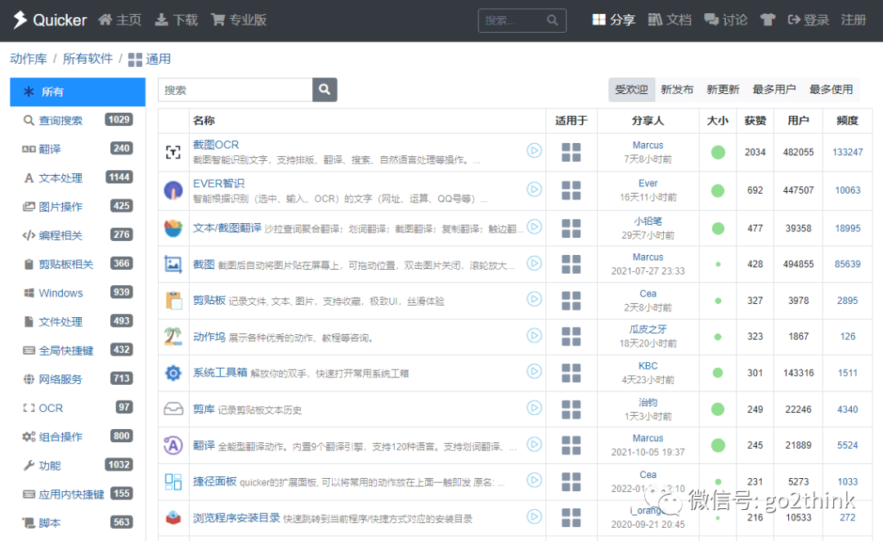Play the preview for 剪贴板 action
Viewport: 883px width, 541px height.
pyautogui.click(x=535, y=299)
